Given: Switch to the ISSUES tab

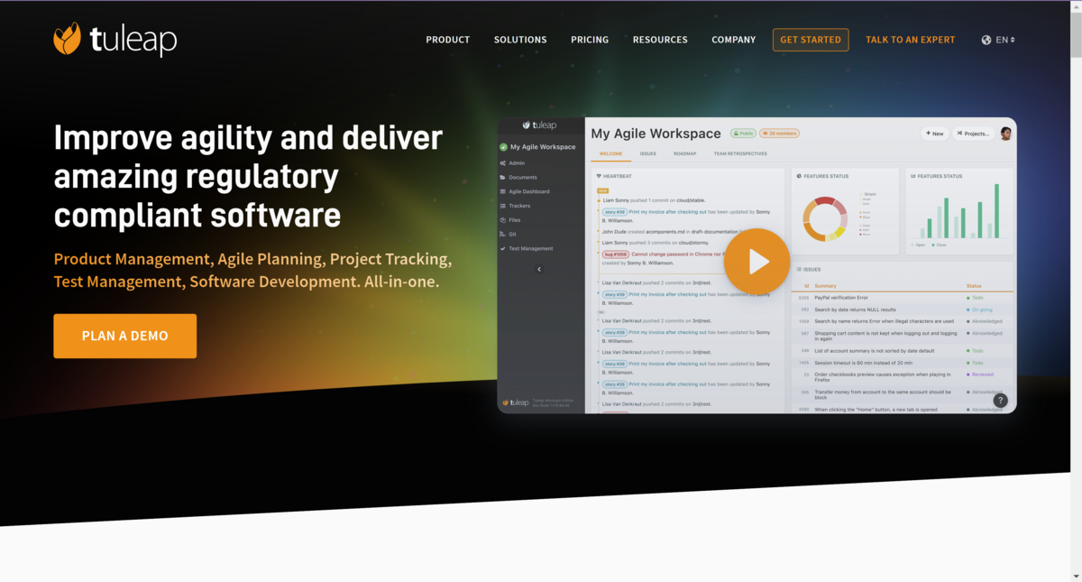Looking at the screenshot, I should click(x=648, y=154).
